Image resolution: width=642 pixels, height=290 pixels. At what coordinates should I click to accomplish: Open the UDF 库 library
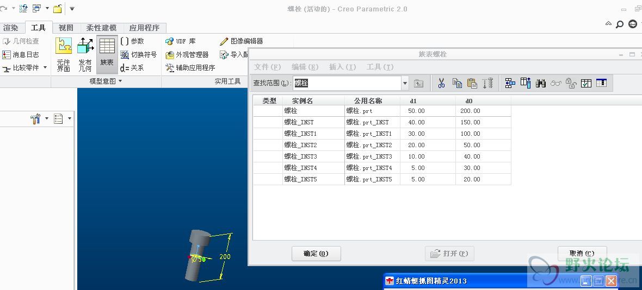pos(181,41)
